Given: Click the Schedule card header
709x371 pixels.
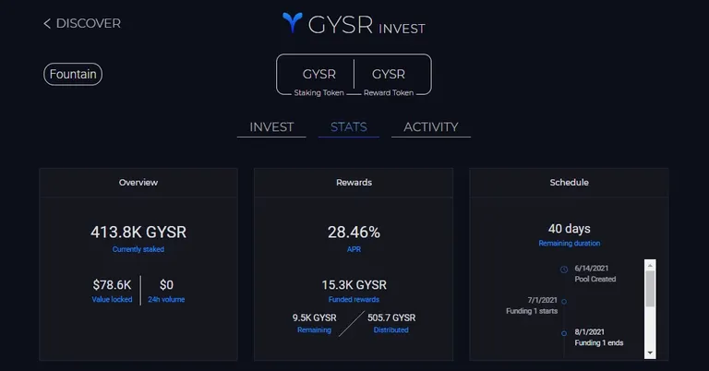Looking at the screenshot, I should point(569,183).
